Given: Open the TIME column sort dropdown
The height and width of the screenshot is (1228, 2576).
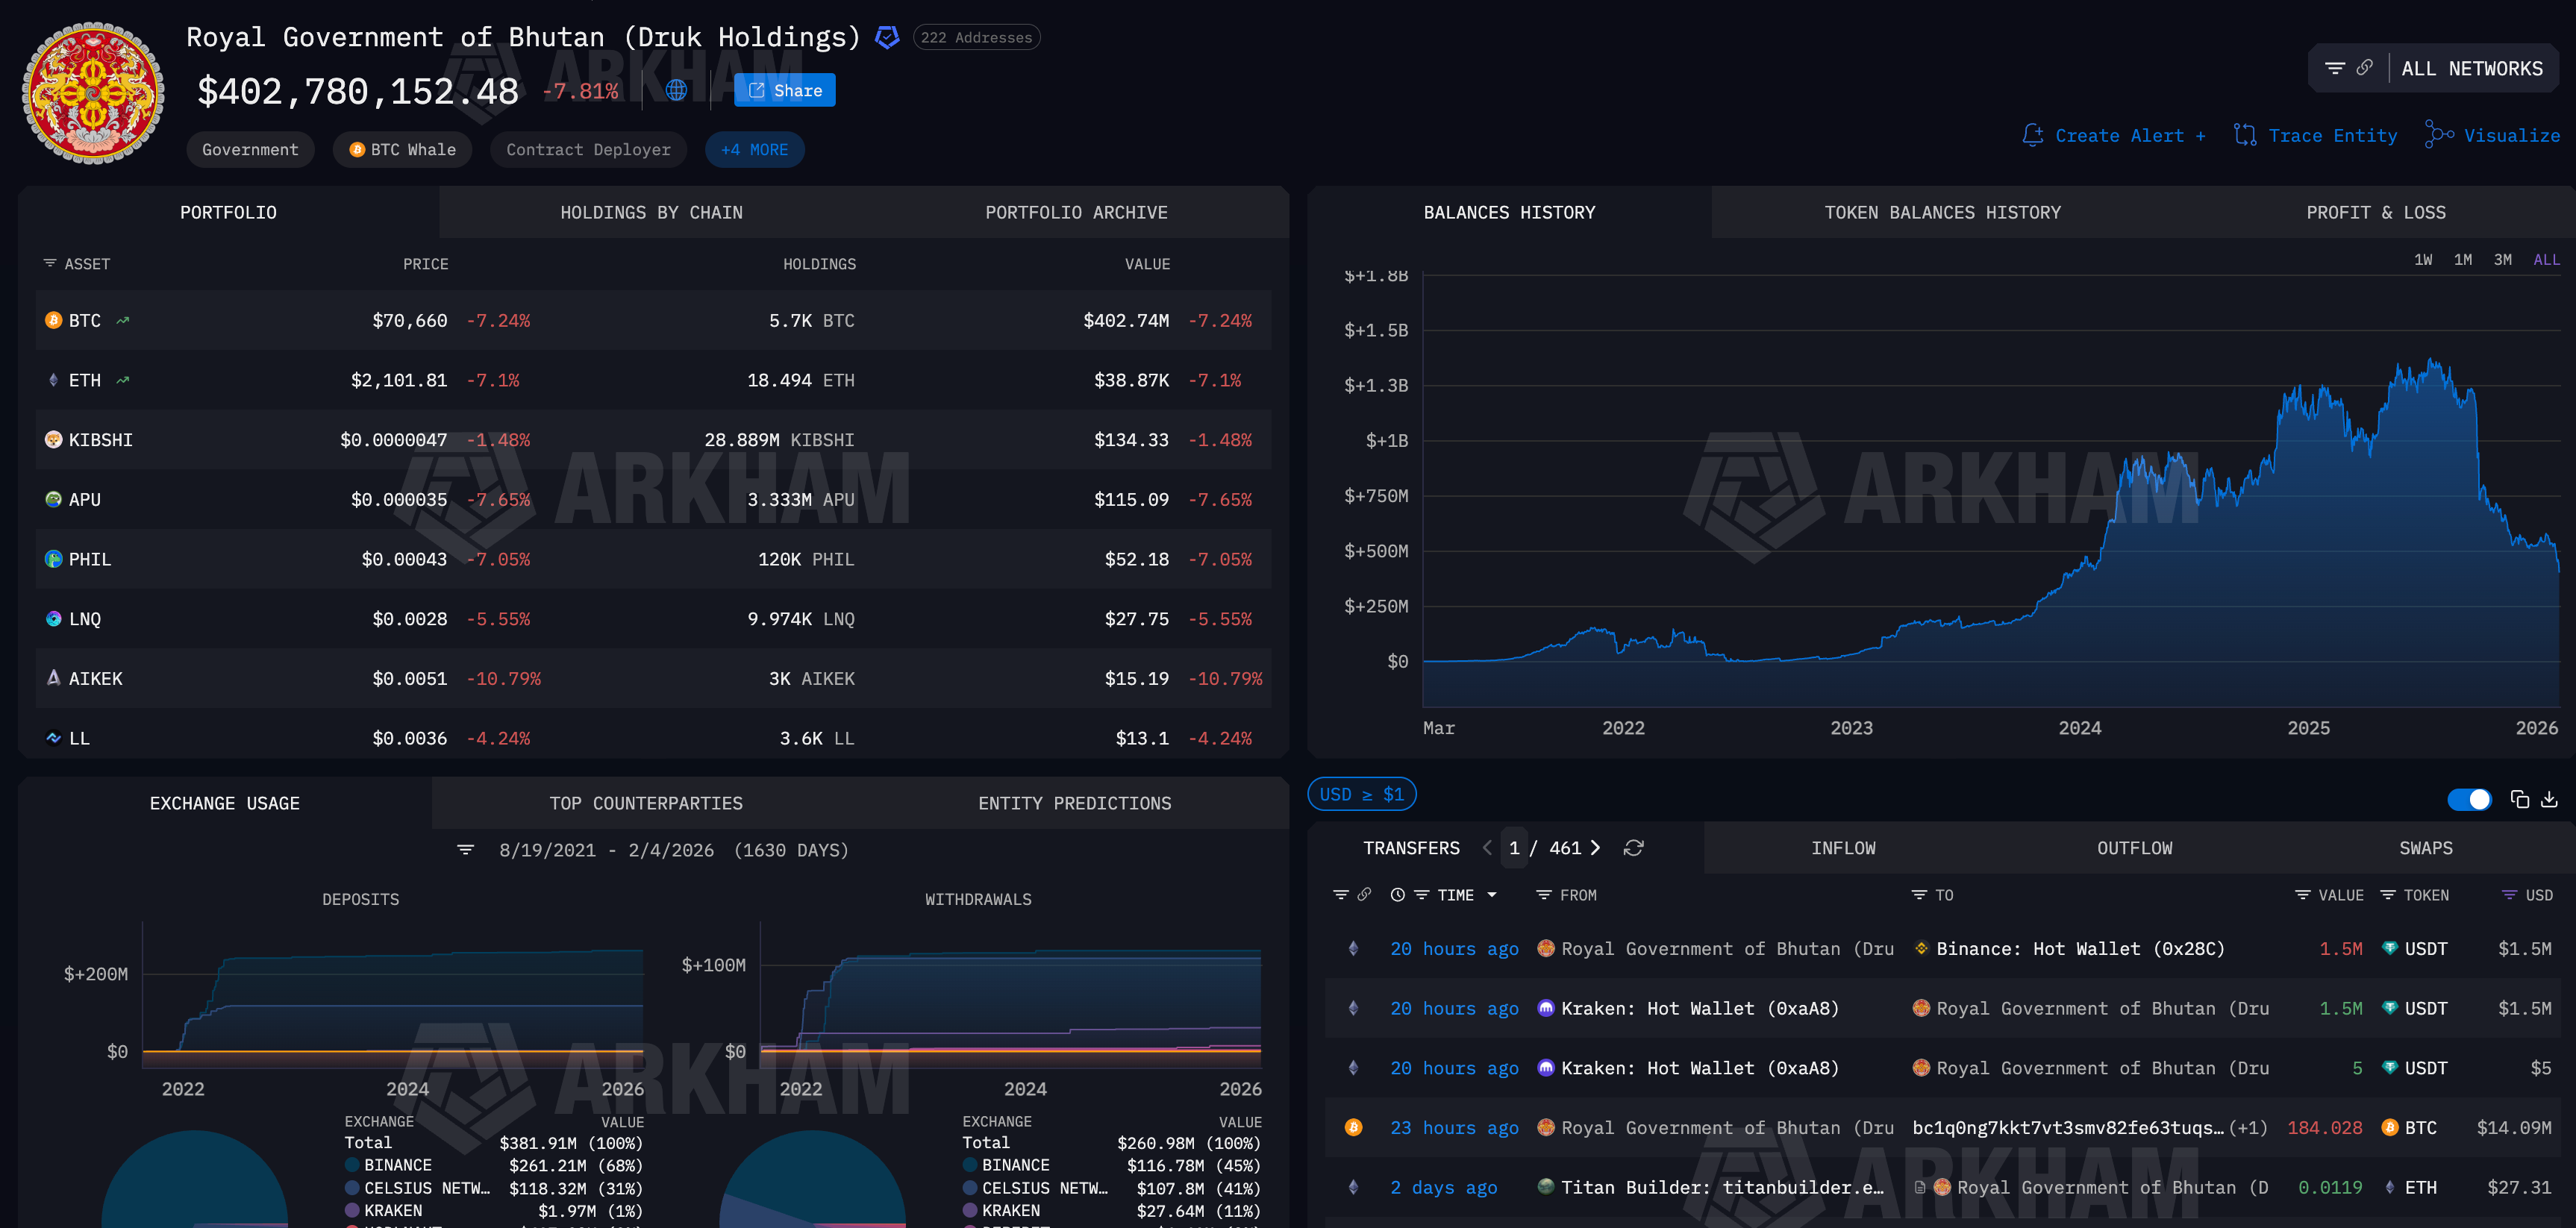Looking at the screenshot, I should [x=1492, y=895].
